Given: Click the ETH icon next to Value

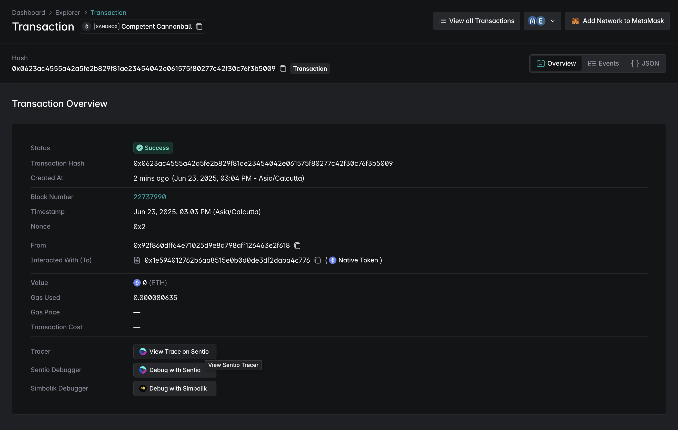Looking at the screenshot, I should (137, 283).
